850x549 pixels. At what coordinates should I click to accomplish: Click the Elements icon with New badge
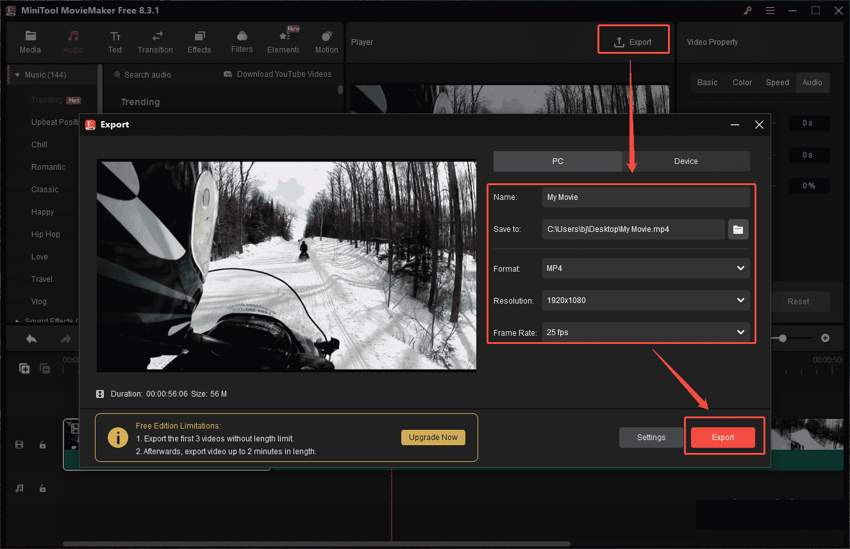point(283,40)
